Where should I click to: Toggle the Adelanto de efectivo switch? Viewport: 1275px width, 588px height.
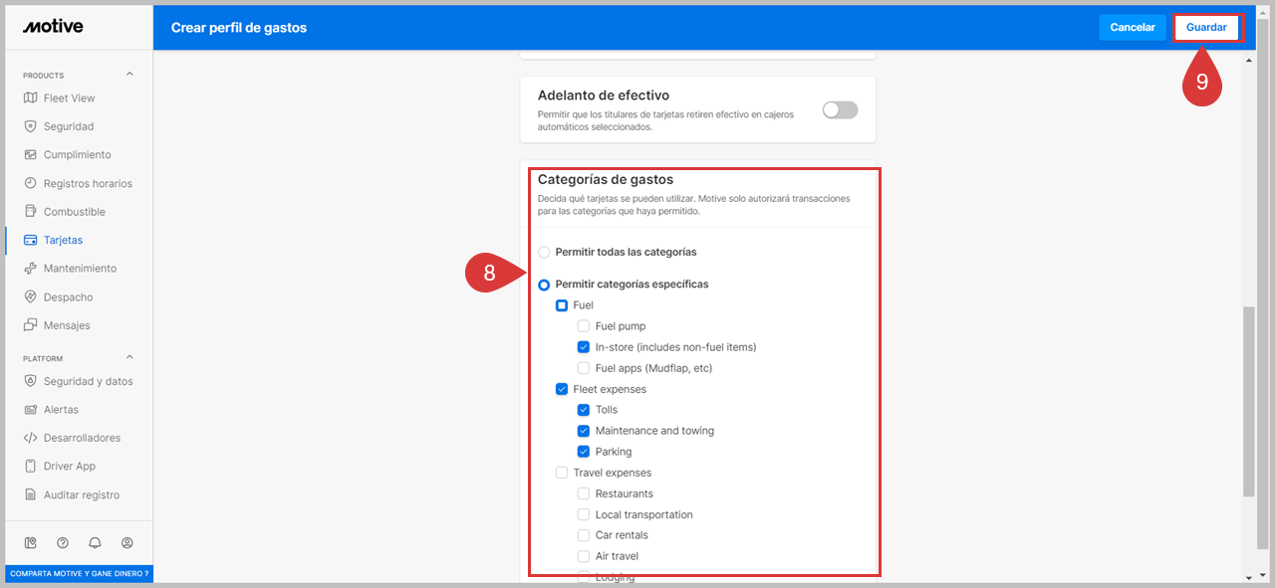click(x=840, y=110)
